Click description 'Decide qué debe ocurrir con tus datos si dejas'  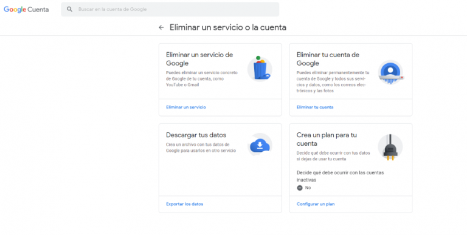pyautogui.click(x=333, y=156)
